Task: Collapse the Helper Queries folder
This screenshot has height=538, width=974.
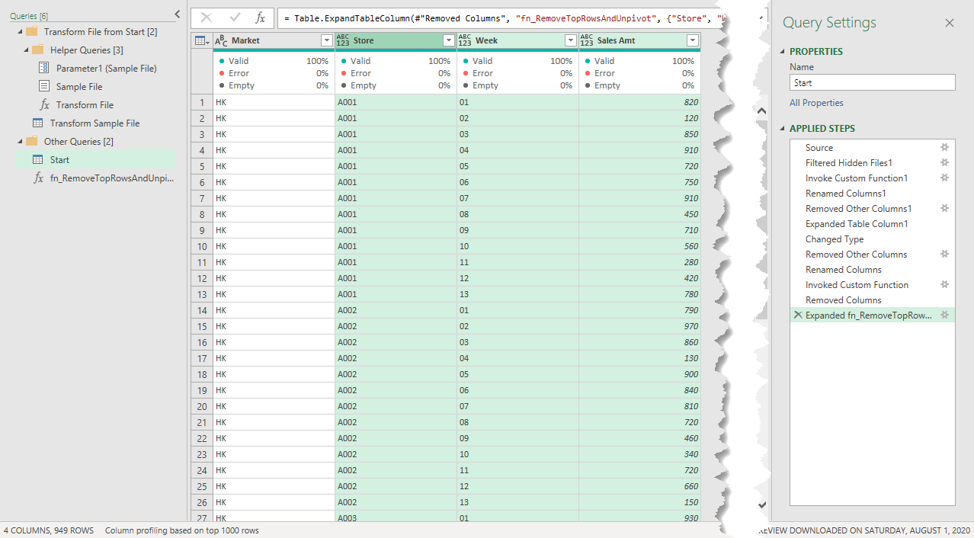Action: click(x=27, y=50)
